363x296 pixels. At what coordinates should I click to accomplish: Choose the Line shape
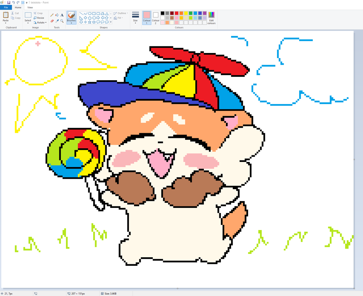click(x=81, y=13)
